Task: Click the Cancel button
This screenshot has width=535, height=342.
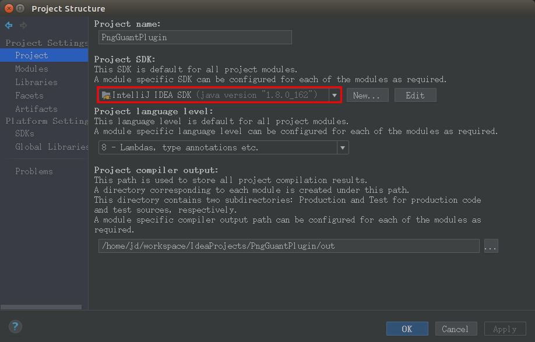Action: tap(456, 329)
